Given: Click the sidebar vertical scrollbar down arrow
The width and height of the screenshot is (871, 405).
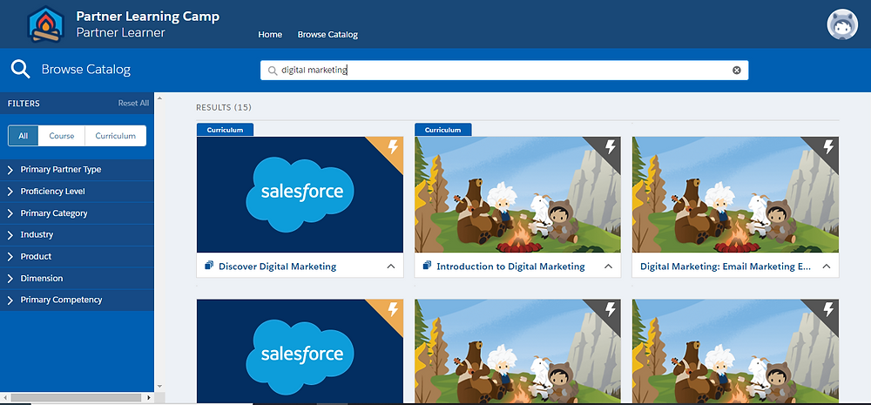Looking at the screenshot, I should 160,386.
